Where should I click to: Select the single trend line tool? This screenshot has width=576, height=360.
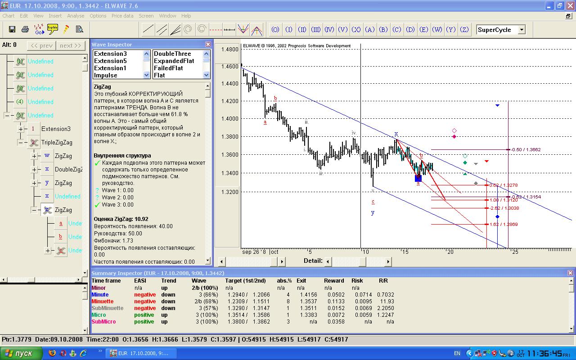pyautogui.click(x=148, y=30)
